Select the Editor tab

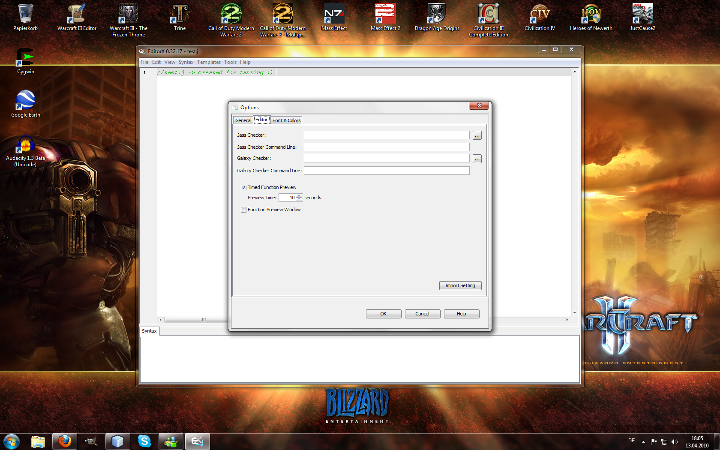click(x=261, y=120)
